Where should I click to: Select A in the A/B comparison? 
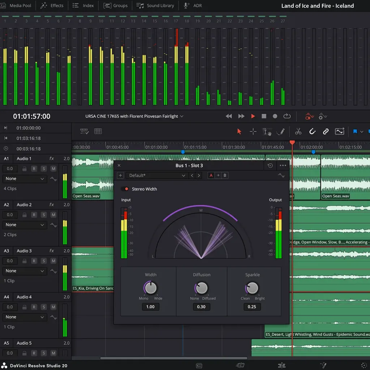211,175
